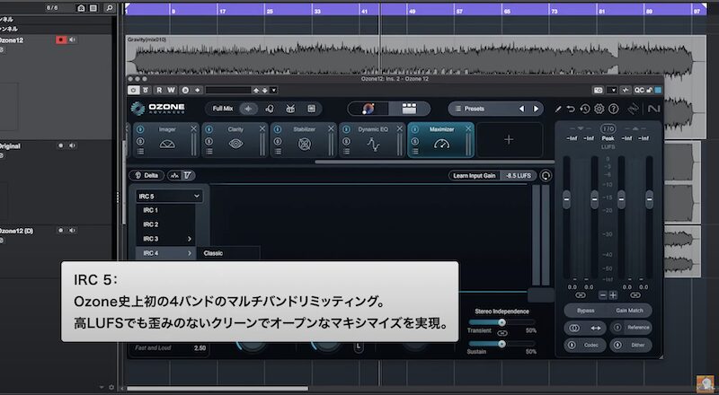
Task: Toggle monitor speaker on the Ozone12 track
Action: pos(73,39)
